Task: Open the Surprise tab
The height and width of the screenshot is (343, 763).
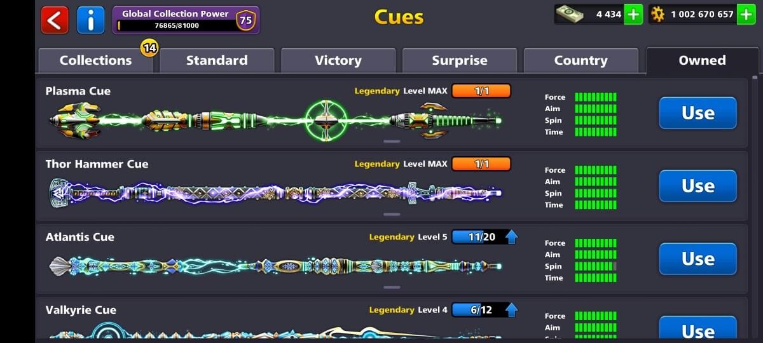Action: 459,60
